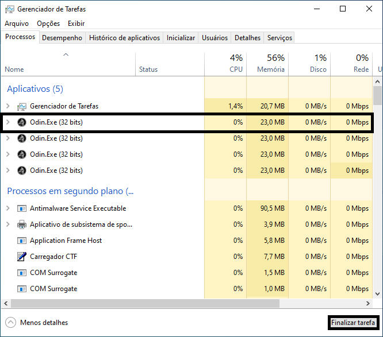383x337 pixels.
Task: Switch to the Inicializar tab
Action: pyautogui.click(x=181, y=38)
